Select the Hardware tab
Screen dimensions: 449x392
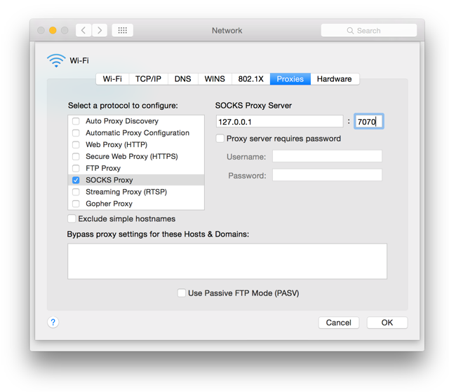(x=334, y=79)
